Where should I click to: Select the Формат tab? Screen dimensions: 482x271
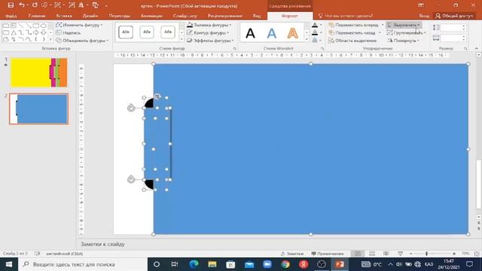point(289,16)
